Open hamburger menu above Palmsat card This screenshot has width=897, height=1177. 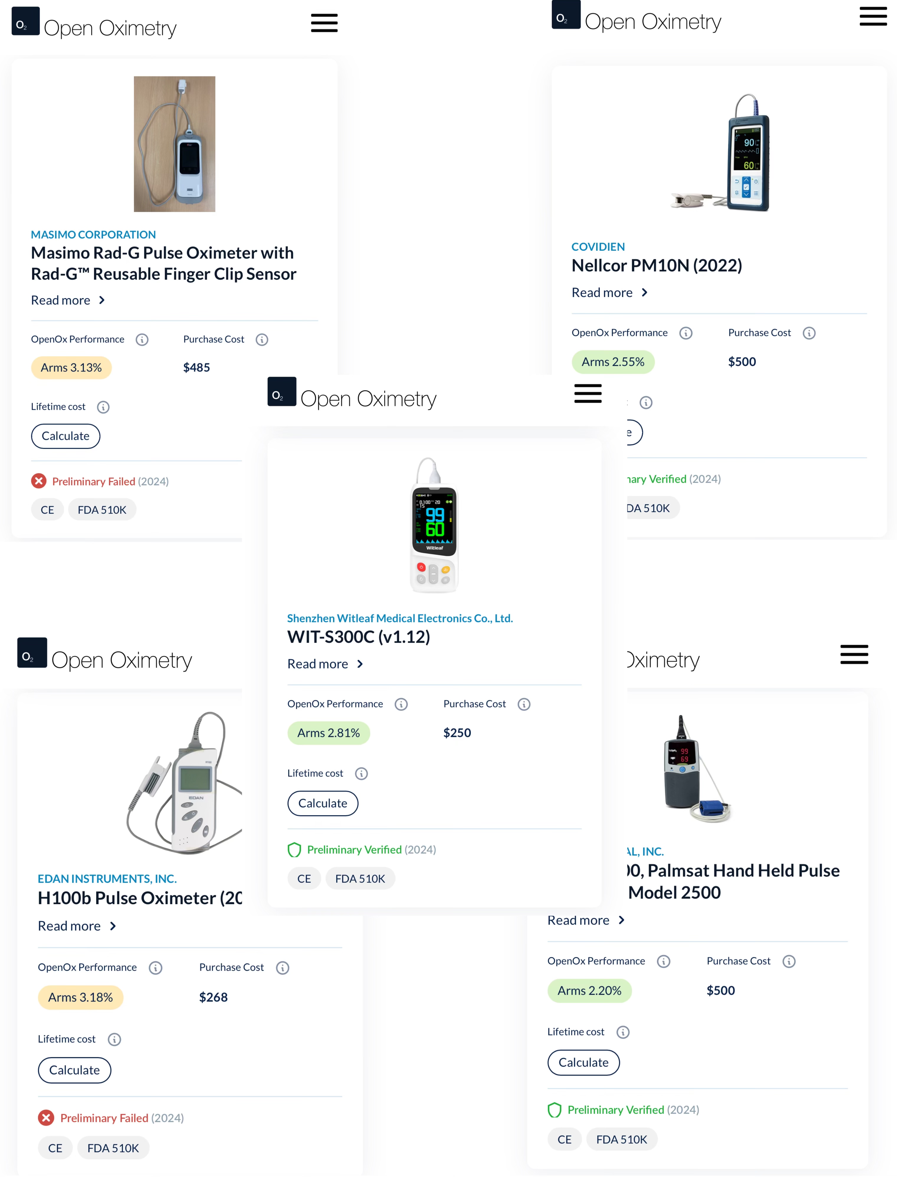(854, 654)
